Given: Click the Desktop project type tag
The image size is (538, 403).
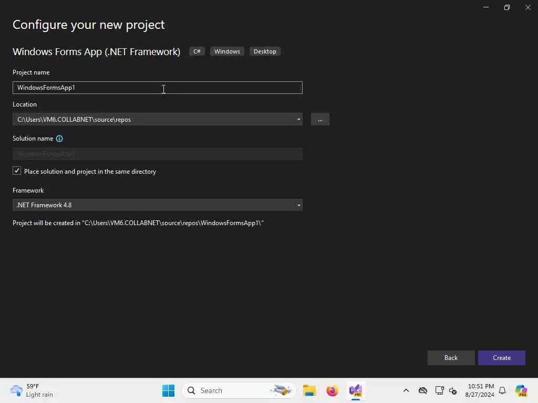Looking at the screenshot, I should [265, 51].
